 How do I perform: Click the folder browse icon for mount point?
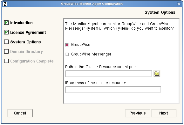point(157,74)
